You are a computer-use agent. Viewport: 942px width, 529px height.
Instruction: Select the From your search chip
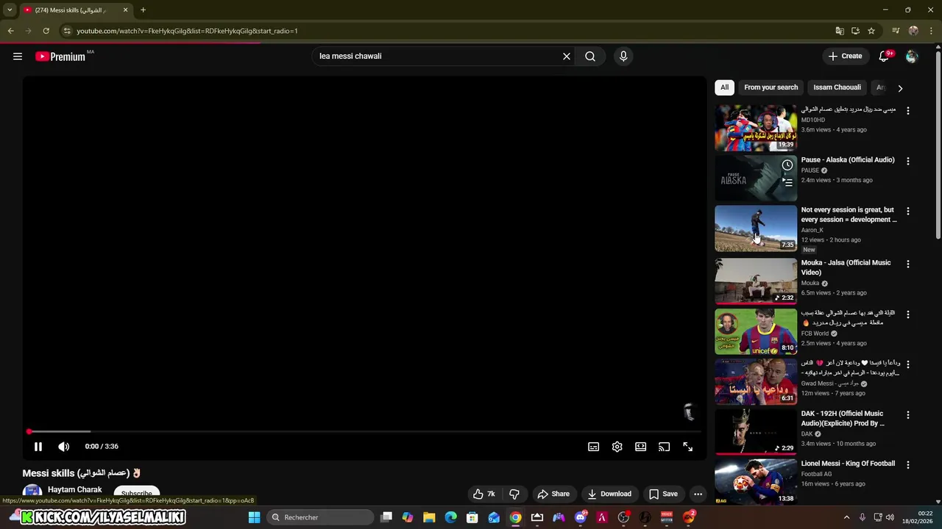tap(771, 87)
